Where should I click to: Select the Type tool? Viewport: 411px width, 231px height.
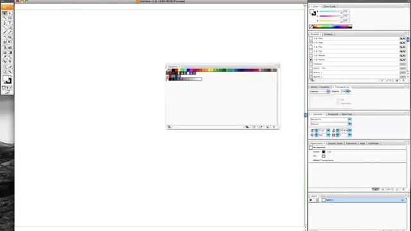click(x=10, y=23)
